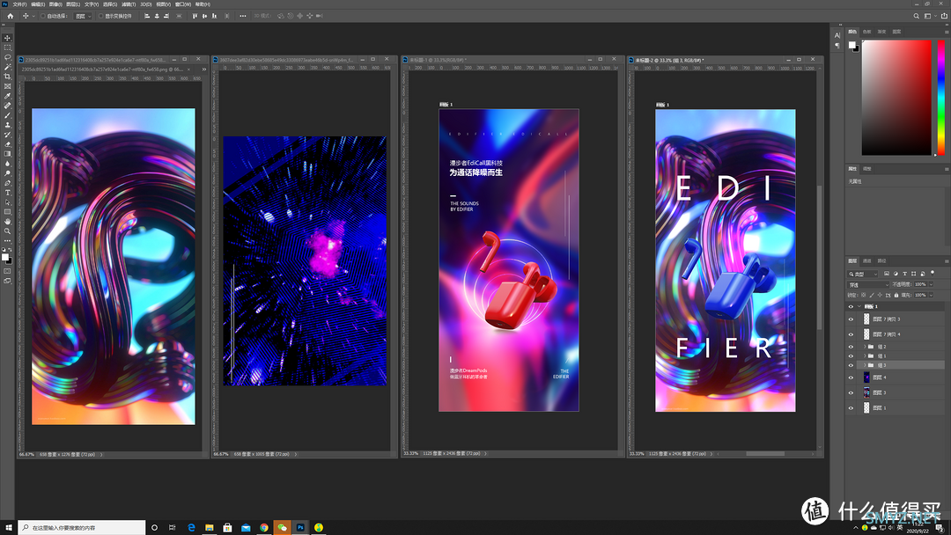
Task: Open the 文件 (File) menu
Action: [x=19, y=4]
